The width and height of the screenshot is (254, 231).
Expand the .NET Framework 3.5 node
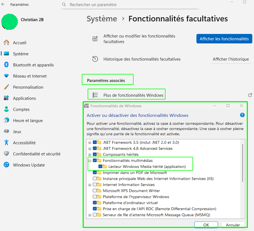pos(90,143)
